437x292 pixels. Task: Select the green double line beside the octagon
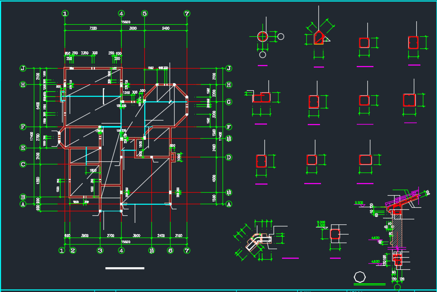click(x=369, y=284)
